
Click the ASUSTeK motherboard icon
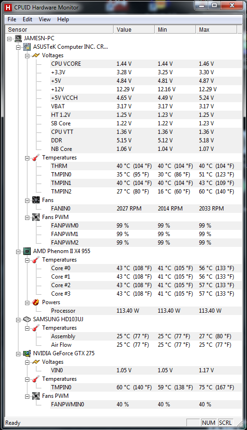pos(27,47)
